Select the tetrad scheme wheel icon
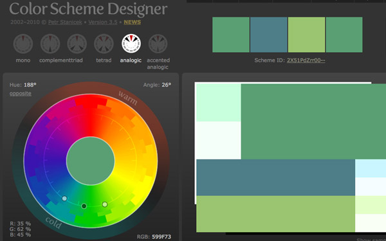 tap(104, 44)
